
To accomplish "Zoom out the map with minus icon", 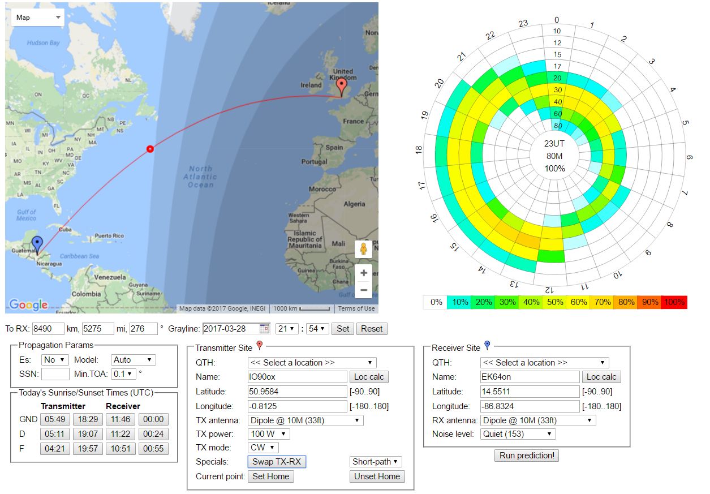I will (x=363, y=290).
